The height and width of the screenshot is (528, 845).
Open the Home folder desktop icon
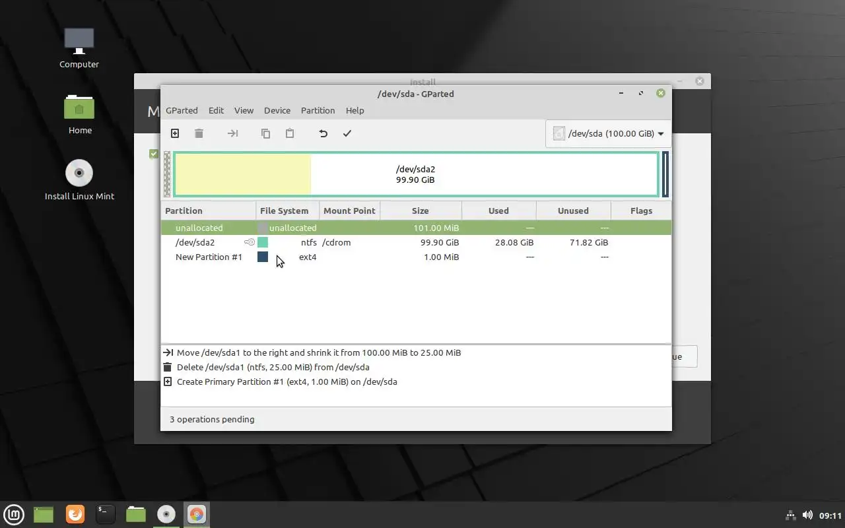click(x=79, y=114)
